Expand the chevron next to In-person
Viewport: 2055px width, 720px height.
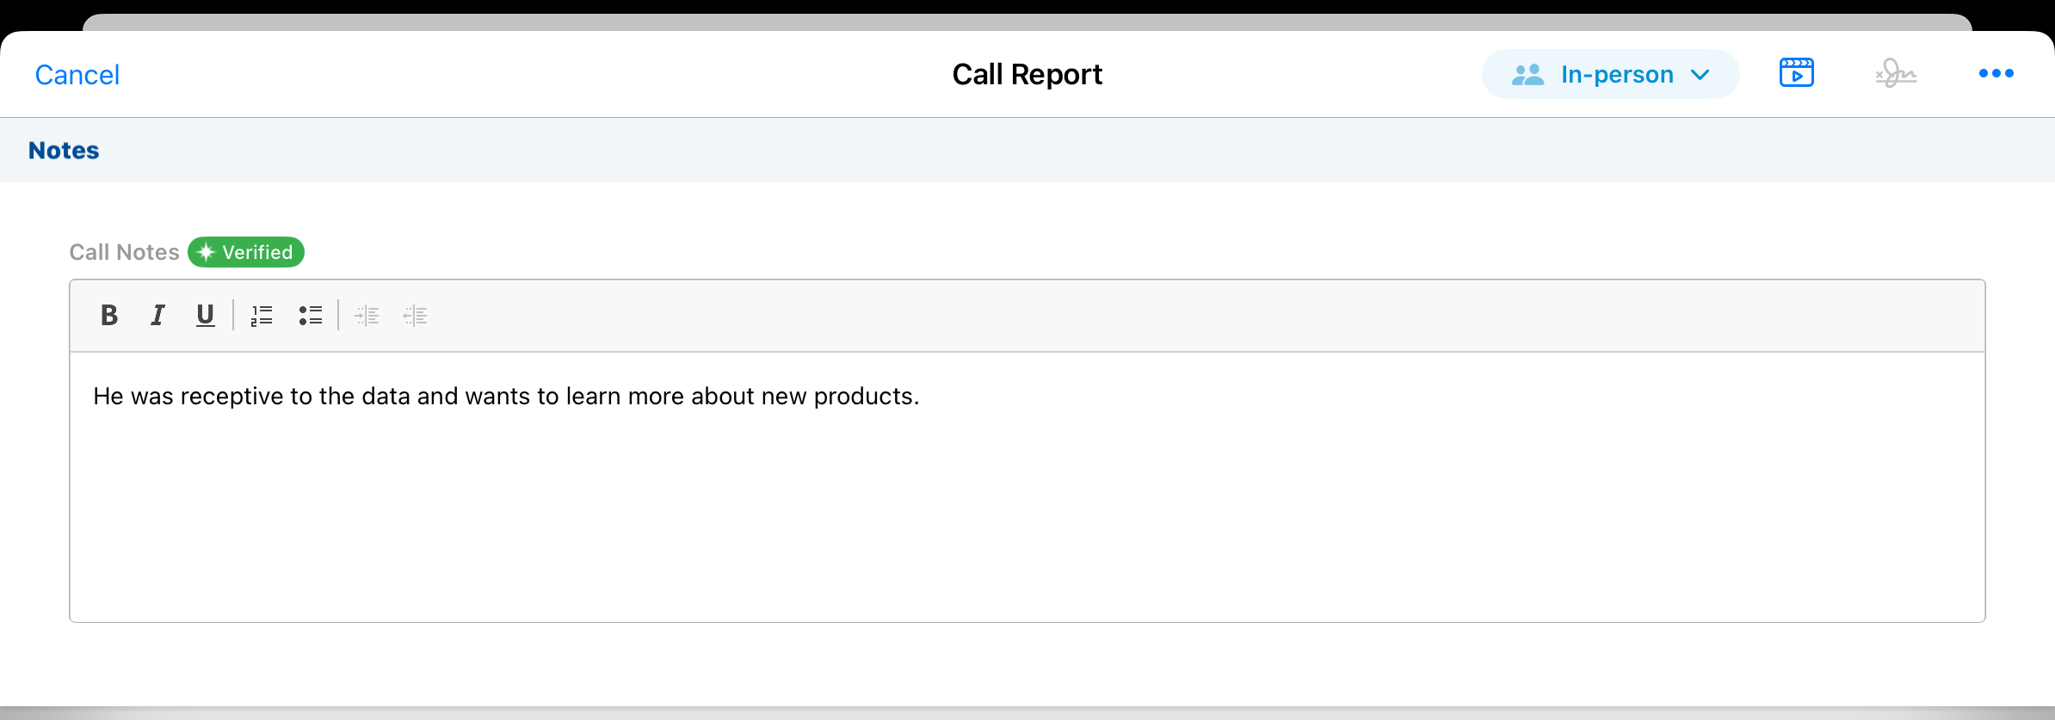point(1700,75)
